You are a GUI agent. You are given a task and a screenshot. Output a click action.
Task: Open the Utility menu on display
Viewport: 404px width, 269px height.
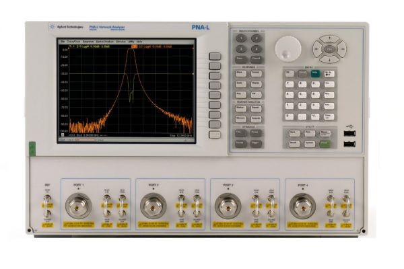click(x=131, y=42)
